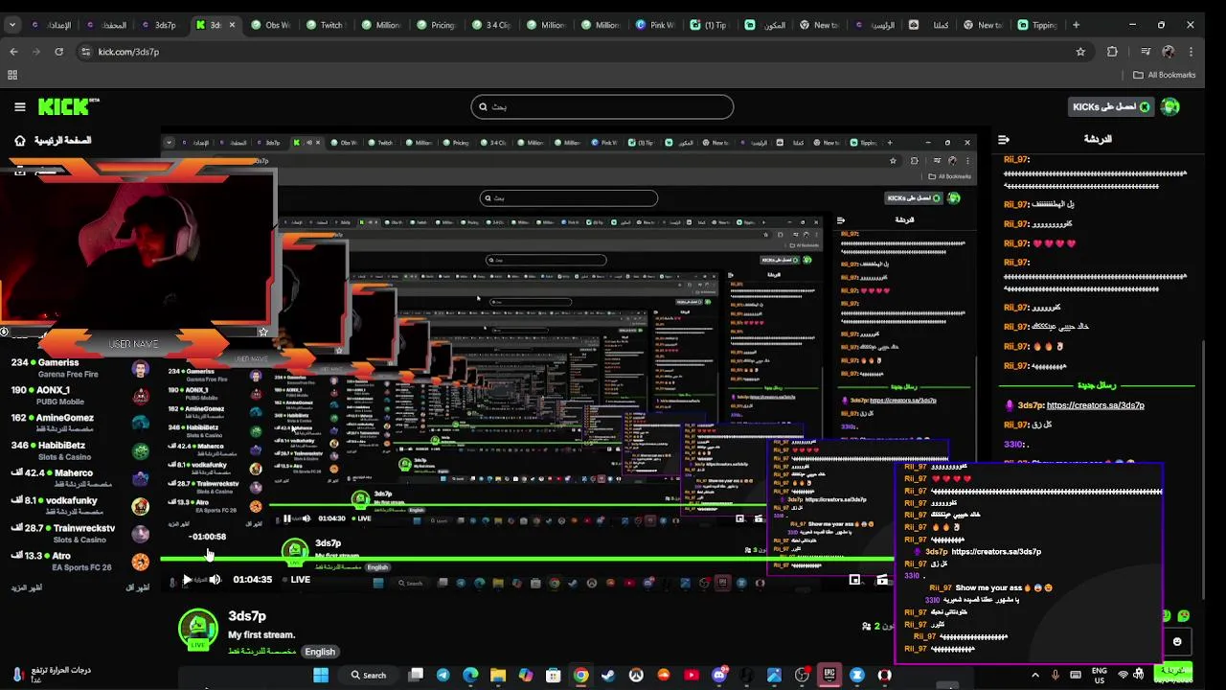Open the Kick hamburger menu
The height and width of the screenshot is (690, 1226).
point(19,107)
